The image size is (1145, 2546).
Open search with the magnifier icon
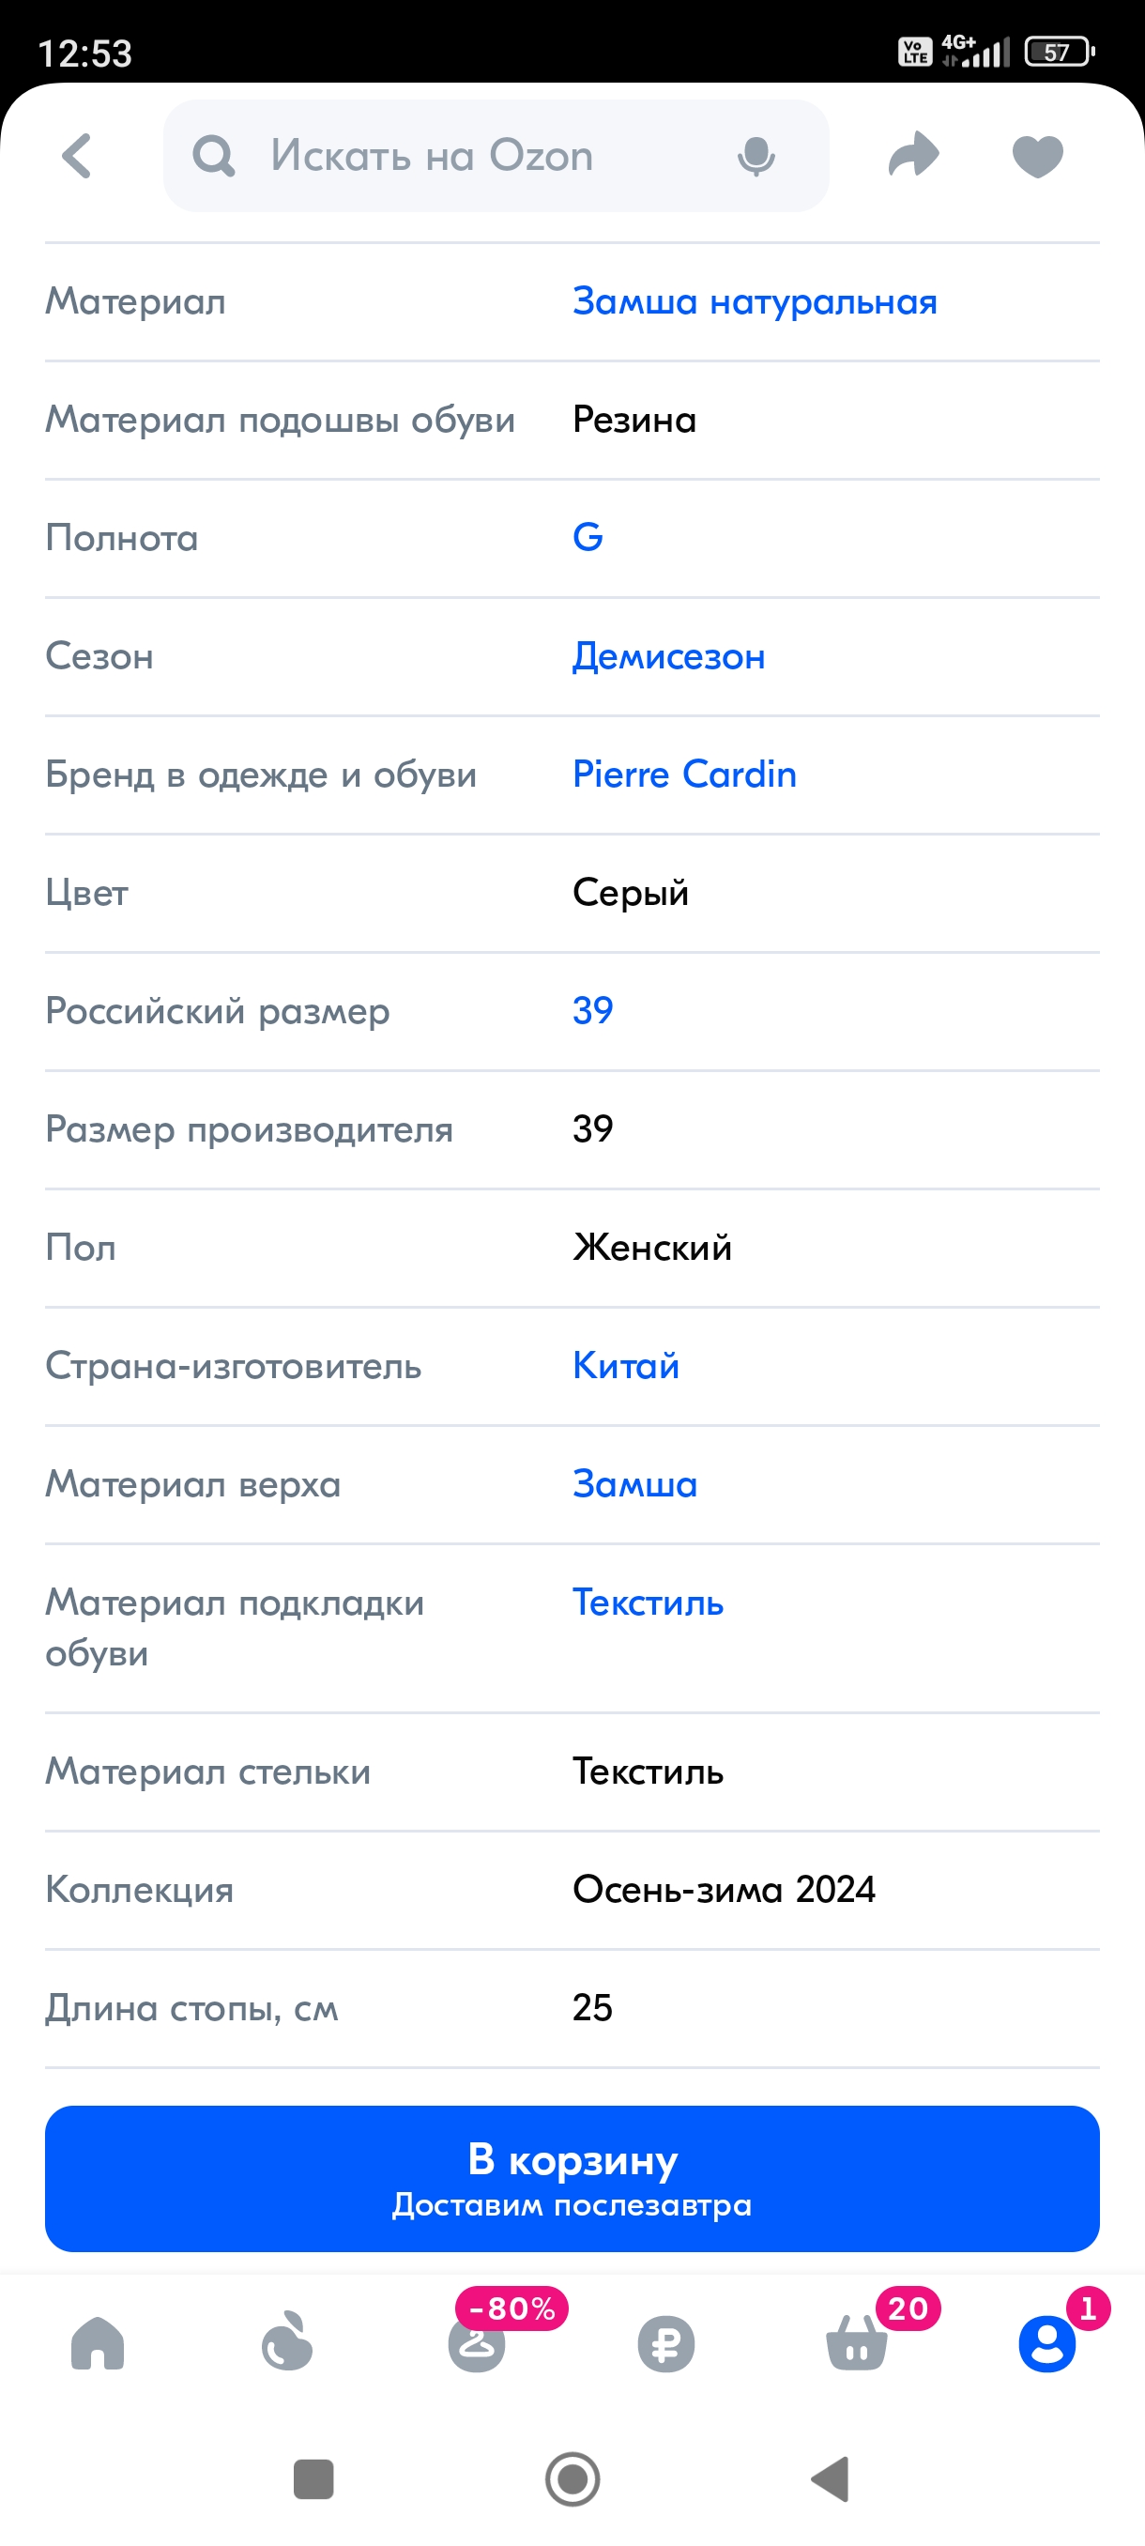click(211, 155)
